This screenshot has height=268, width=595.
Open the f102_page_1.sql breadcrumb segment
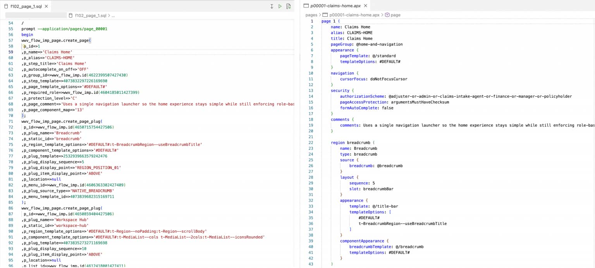pos(90,16)
